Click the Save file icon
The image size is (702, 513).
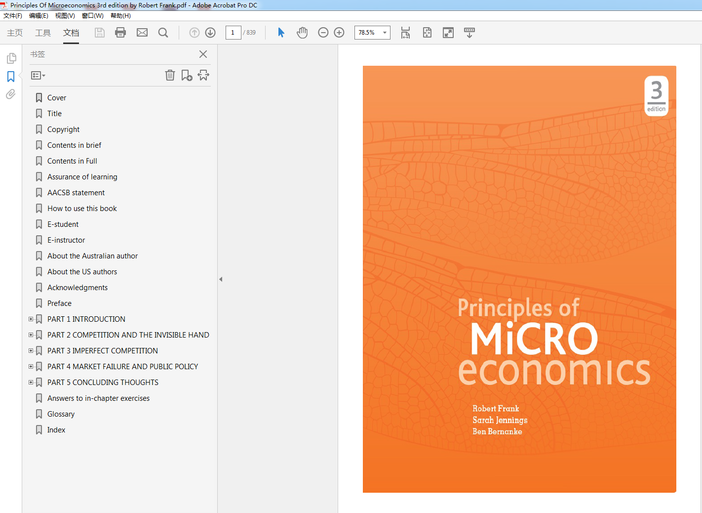pos(100,33)
